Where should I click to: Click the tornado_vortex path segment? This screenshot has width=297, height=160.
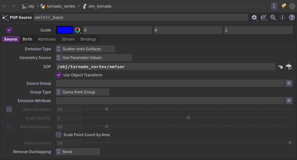(x=61, y=6)
